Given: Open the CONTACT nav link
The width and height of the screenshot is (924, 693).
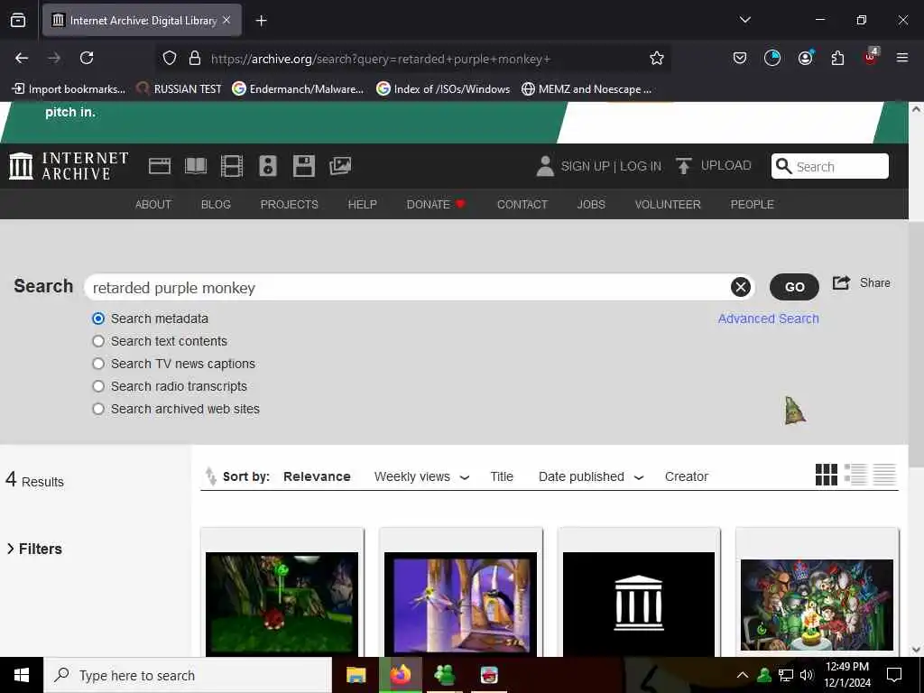Looking at the screenshot, I should (x=522, y=205).
